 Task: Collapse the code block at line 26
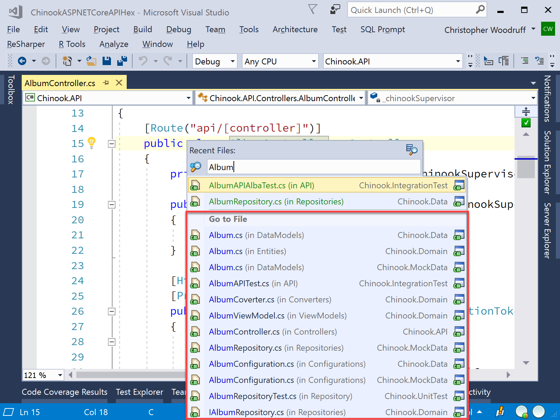point(112,311)
